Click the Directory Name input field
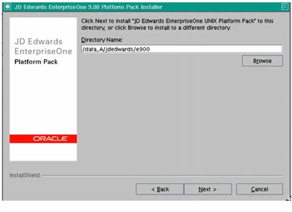The height and width of the screenshot is (212, 292). [182, 49]
